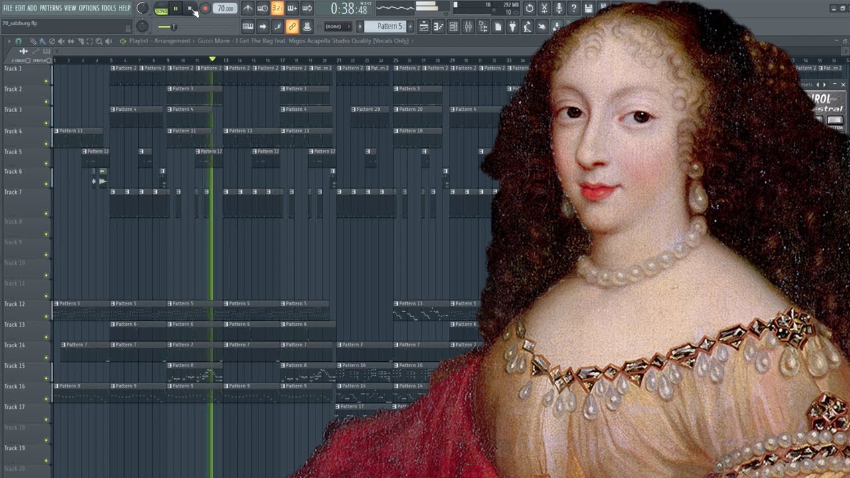Open the channel rack icon
This screenshot has width=850, height=478.
(x=454, y=27)
